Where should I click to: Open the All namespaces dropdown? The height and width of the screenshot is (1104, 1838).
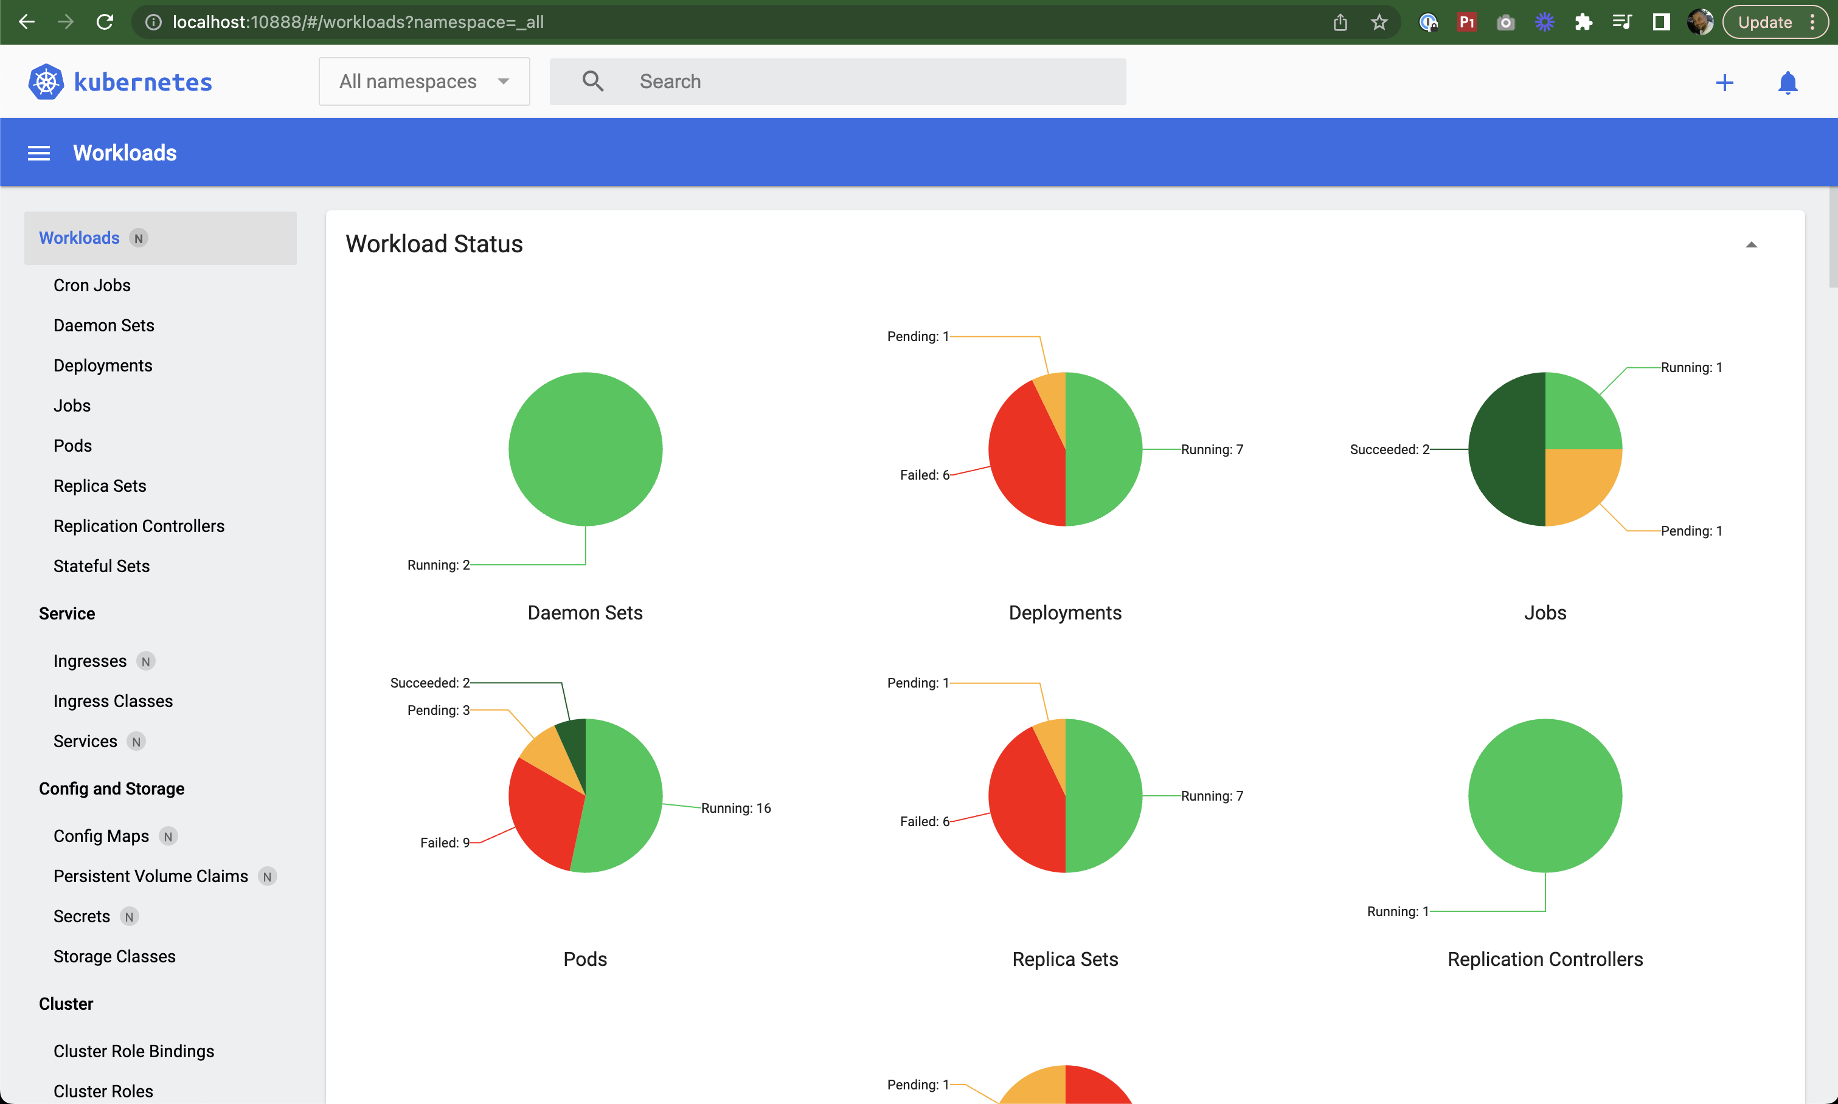(x=424, y=81)
